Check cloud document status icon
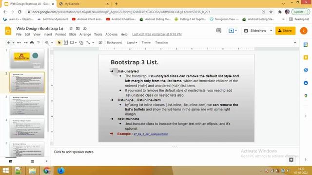This screenshot has width=312, height=175. (85, 28)
